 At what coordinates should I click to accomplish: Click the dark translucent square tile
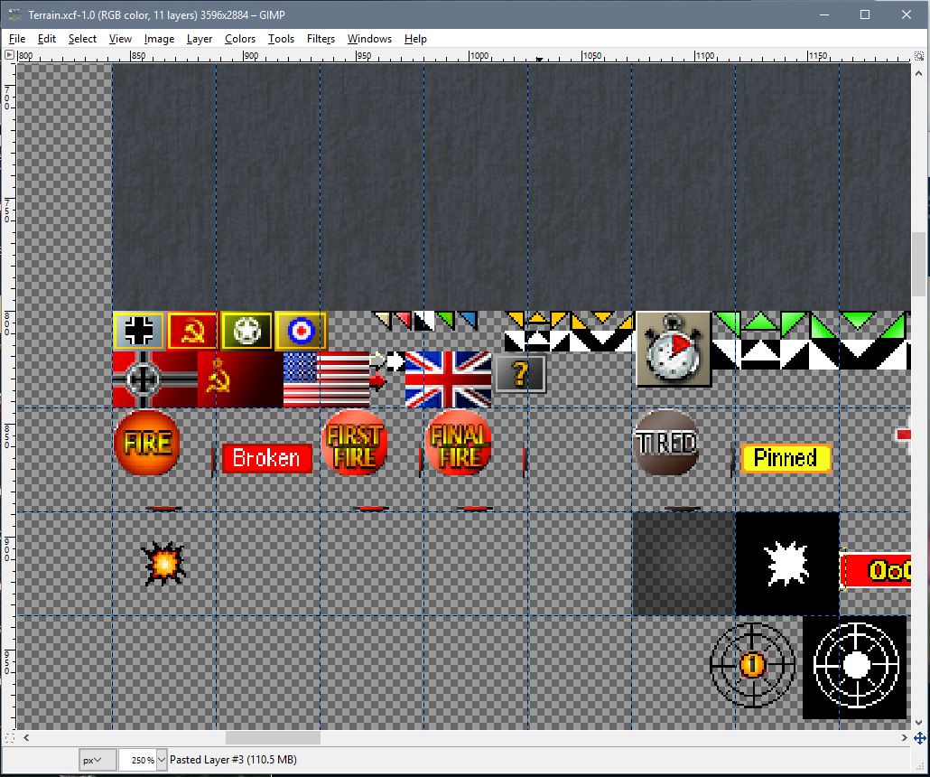click(x=684, y=564)
